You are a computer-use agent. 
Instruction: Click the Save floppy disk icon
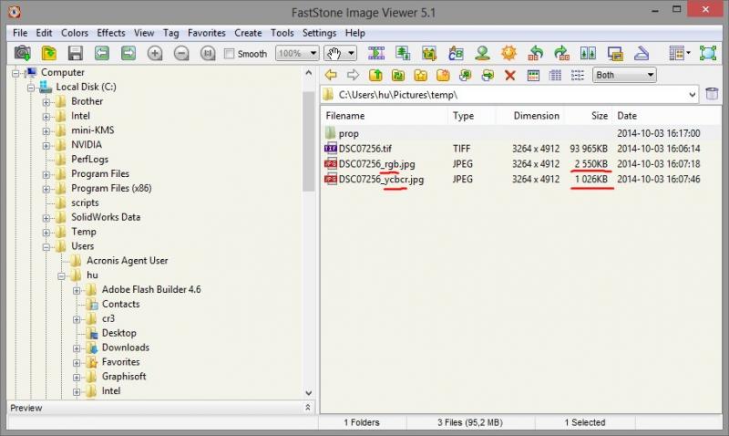tap(76, 53)
